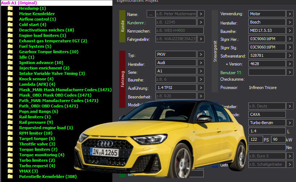The image size is (296, 182).
Task: Open the arrow next to Baureihe MED17.5.53
Action: click(x=290, y=30)
